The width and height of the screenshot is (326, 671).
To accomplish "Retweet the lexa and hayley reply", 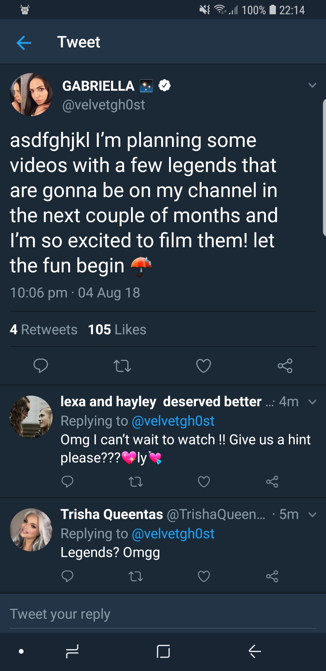I will click(x=136, y=481).
